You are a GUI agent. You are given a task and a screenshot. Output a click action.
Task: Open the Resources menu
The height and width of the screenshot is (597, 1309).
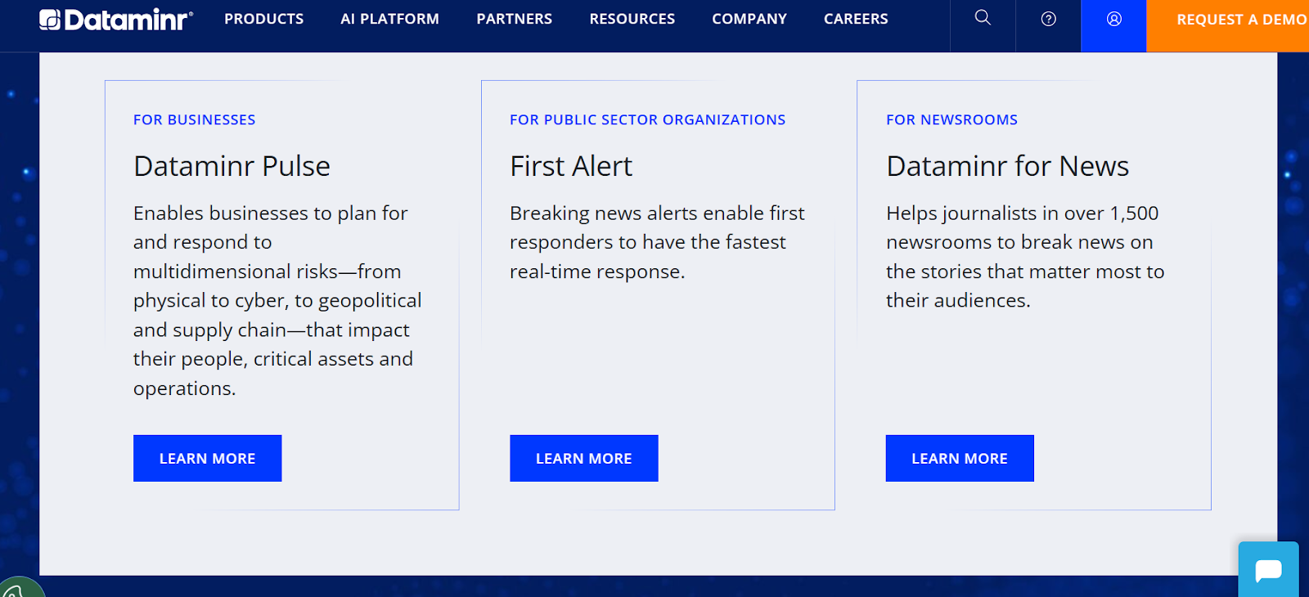[632, 19]
